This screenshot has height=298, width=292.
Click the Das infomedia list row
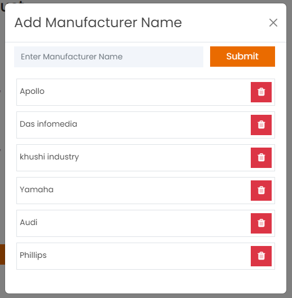click(x=146, y=125)
